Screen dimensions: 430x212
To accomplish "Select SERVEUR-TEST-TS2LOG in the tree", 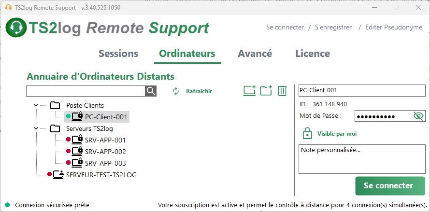I will 101,175.
